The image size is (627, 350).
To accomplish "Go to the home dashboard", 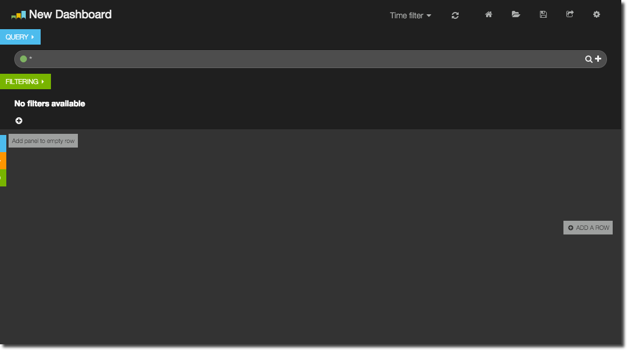I will pos(488,15).
